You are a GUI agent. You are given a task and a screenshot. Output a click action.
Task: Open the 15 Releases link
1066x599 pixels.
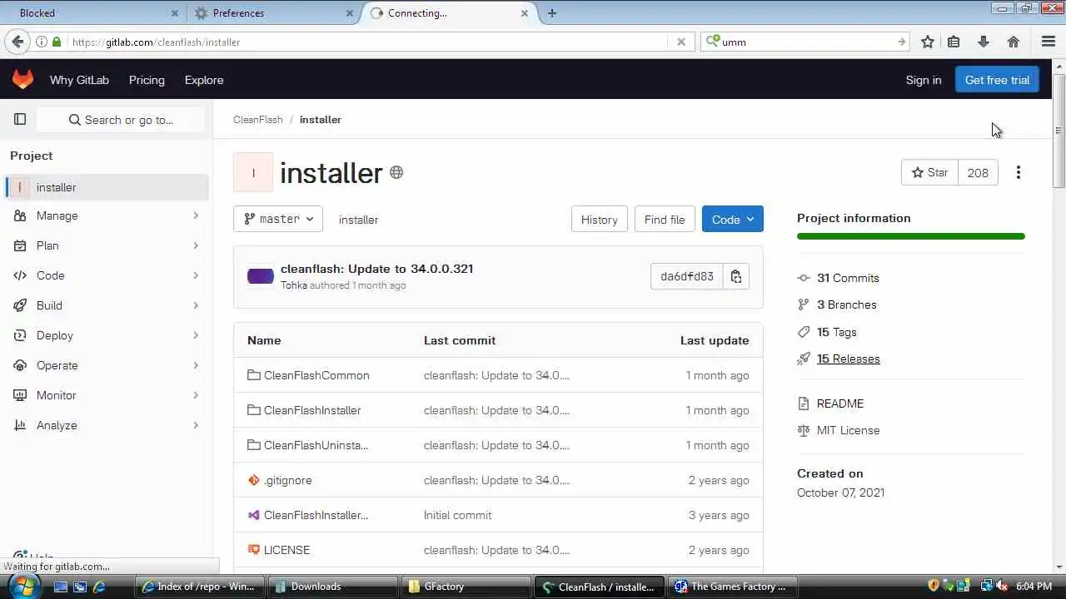coord(848,359)
